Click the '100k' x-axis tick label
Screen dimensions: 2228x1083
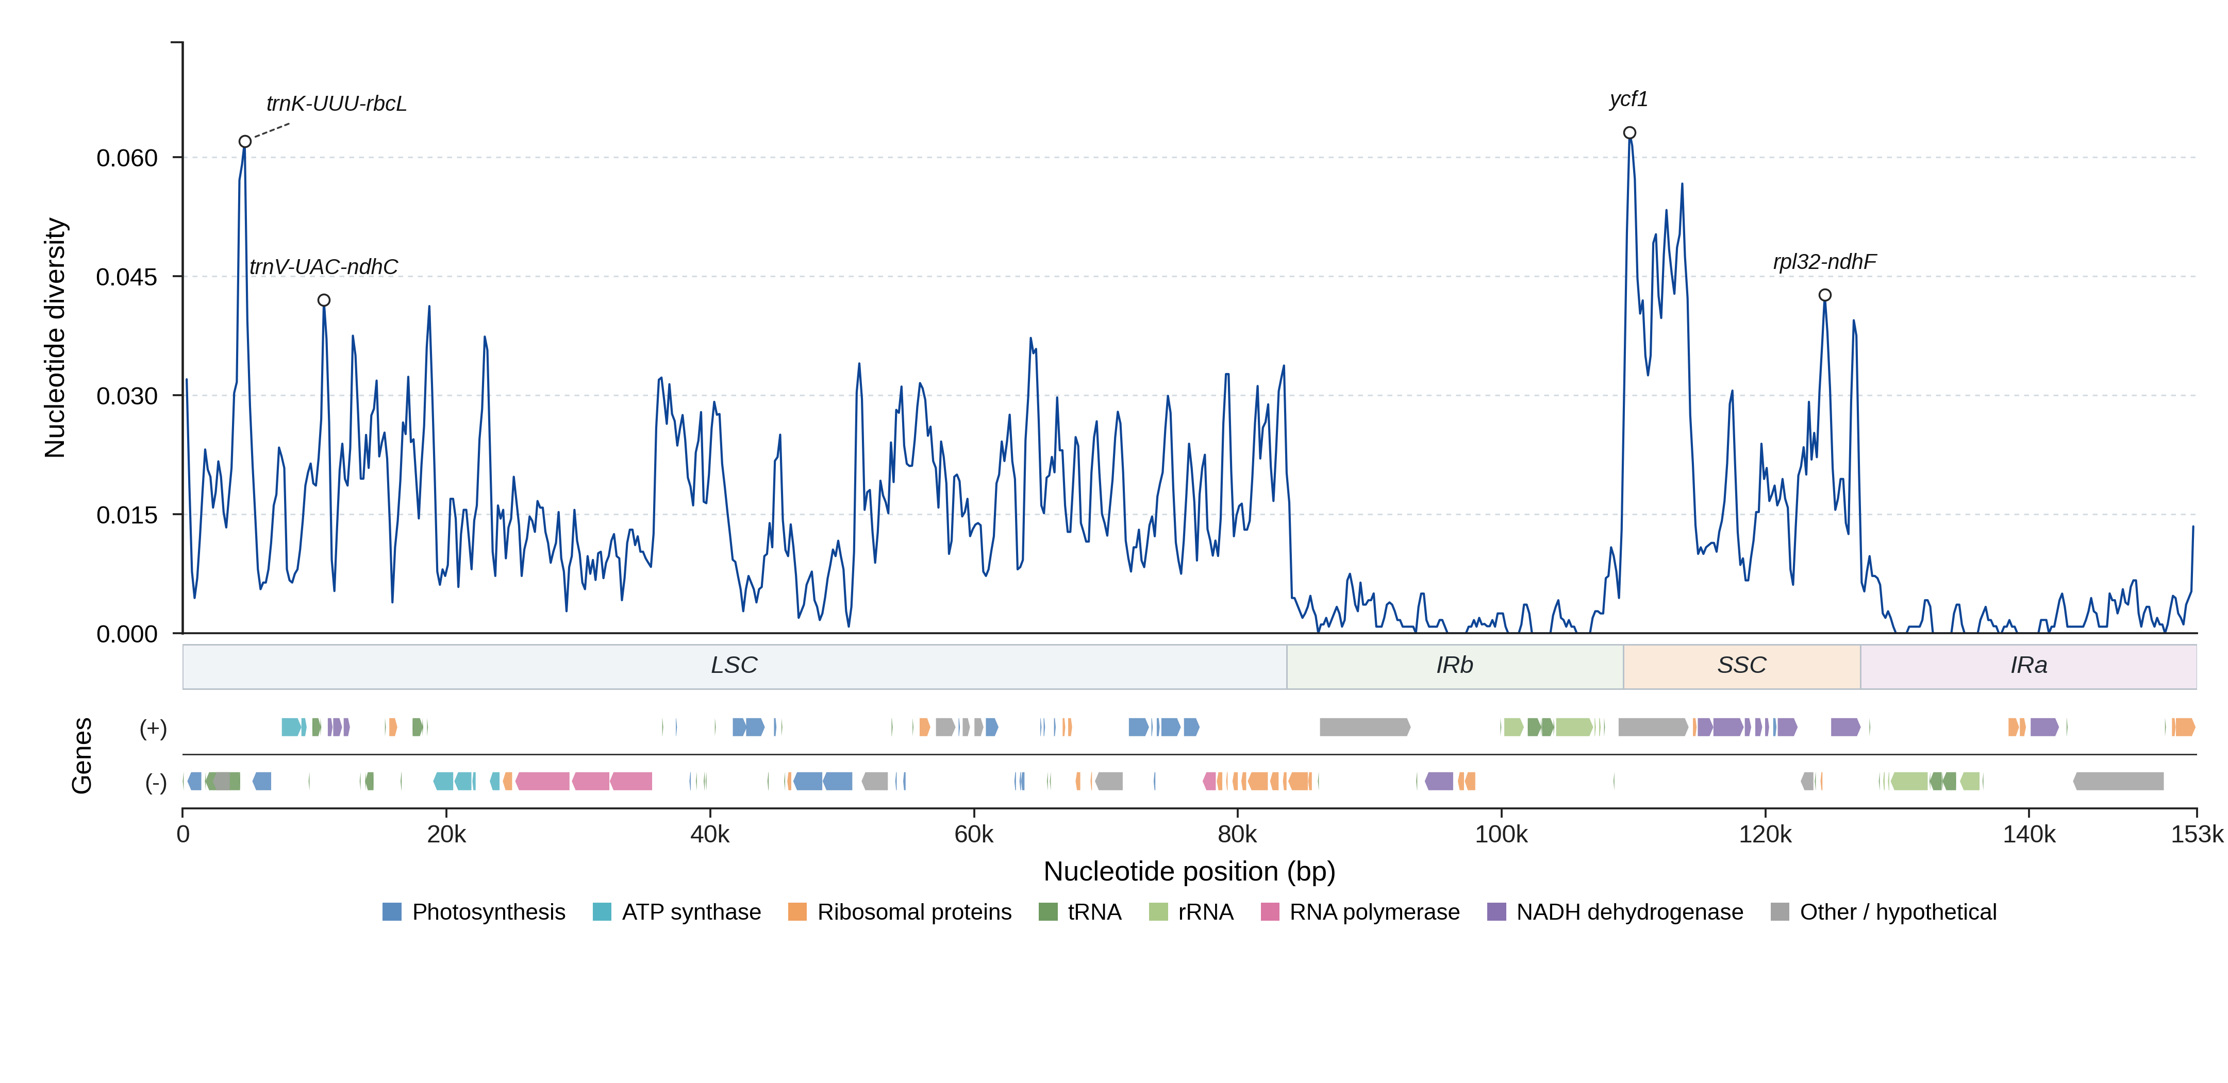(x=1502, y=835)
